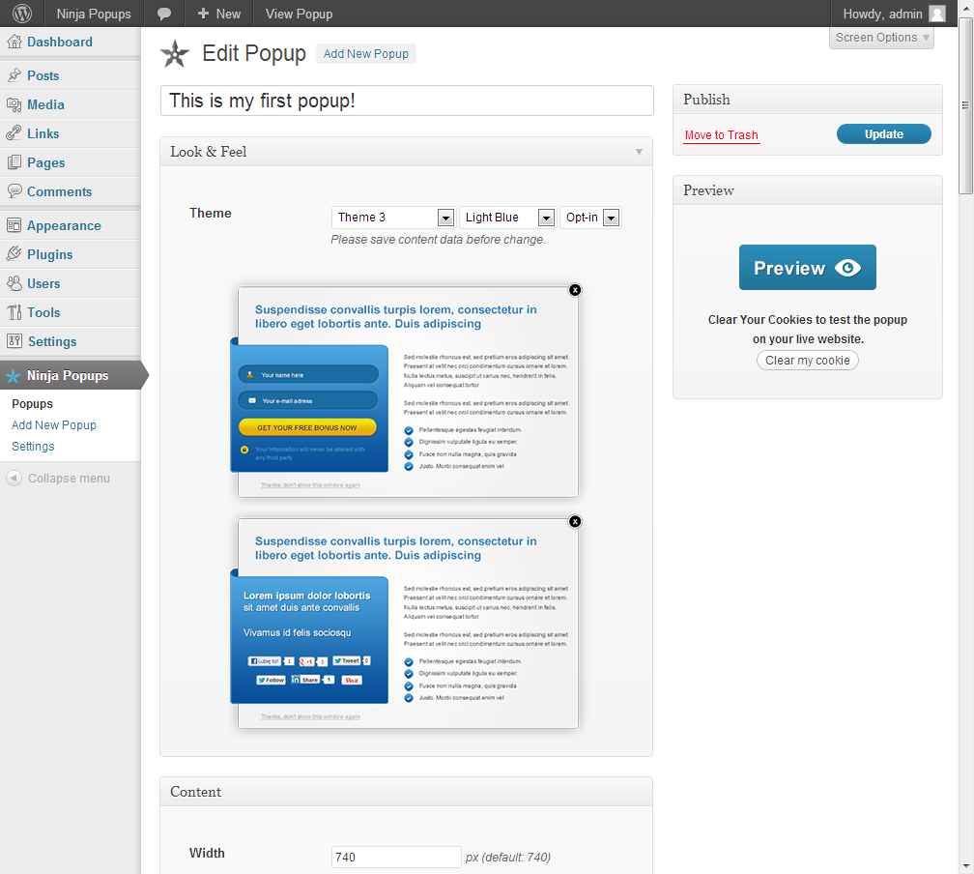Image resolution: width=974 pixels, height=874 pixels.
Task: Open Ninja Popups site menu in admin bar
Action: coord(94,14)
